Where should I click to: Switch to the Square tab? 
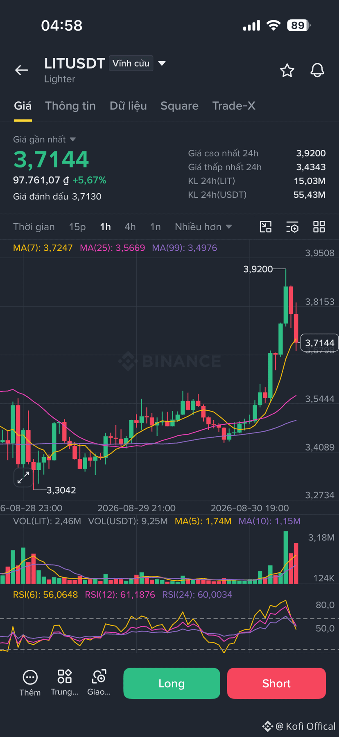(179, 106)
